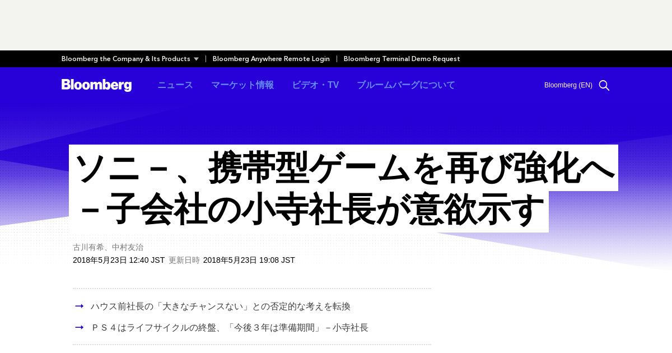The image size is (672, 353).
Task: Click the Bloomberg logo
Action: tap(96, 85)
